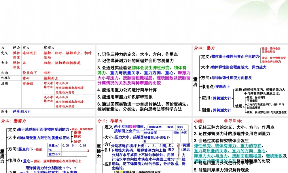Click objective 1 记住三种力的定义 in the top middle slide
Screen dimensions: 288x173
138,54
